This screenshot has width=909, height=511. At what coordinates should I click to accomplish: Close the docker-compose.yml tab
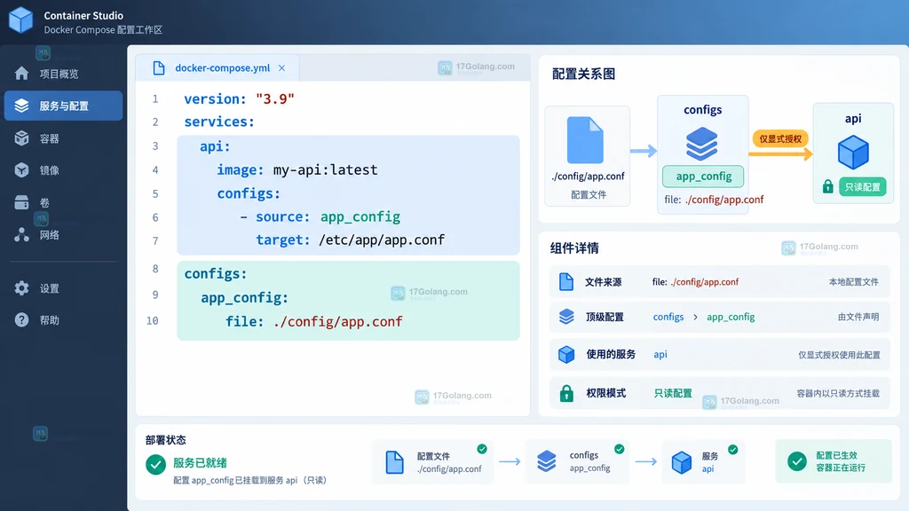(x=281, y=67)
